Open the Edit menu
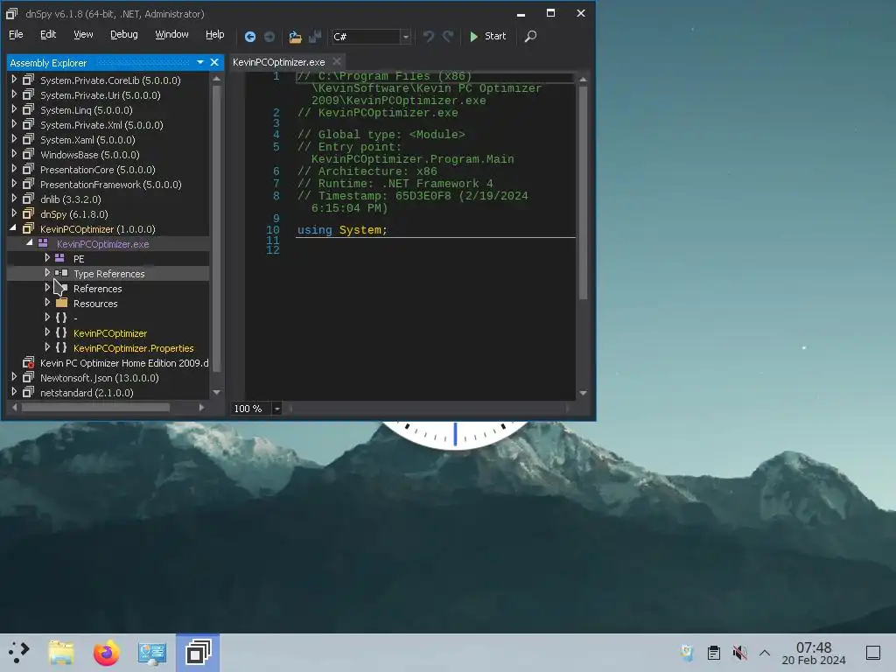Viewport: 896px width, 672px height. coord(48,34)
